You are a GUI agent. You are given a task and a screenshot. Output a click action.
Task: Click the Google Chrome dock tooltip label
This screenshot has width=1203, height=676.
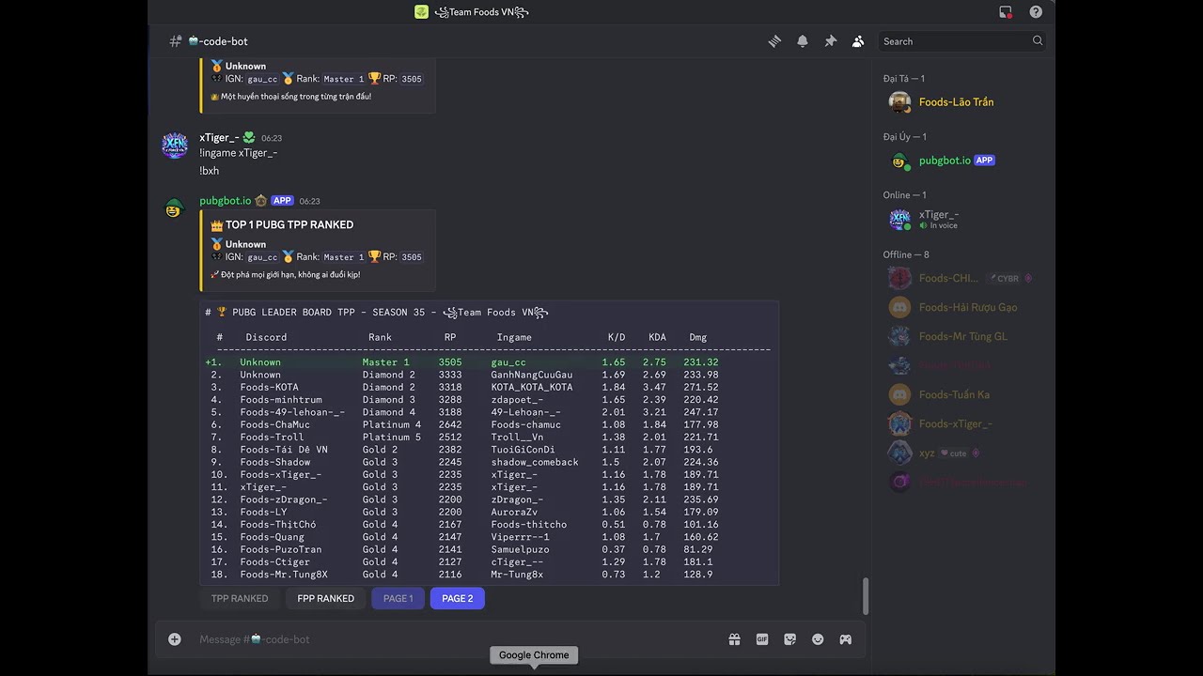[534, 655]
